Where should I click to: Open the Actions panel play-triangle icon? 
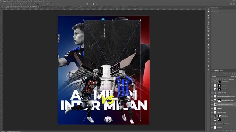tap(208, 11)
